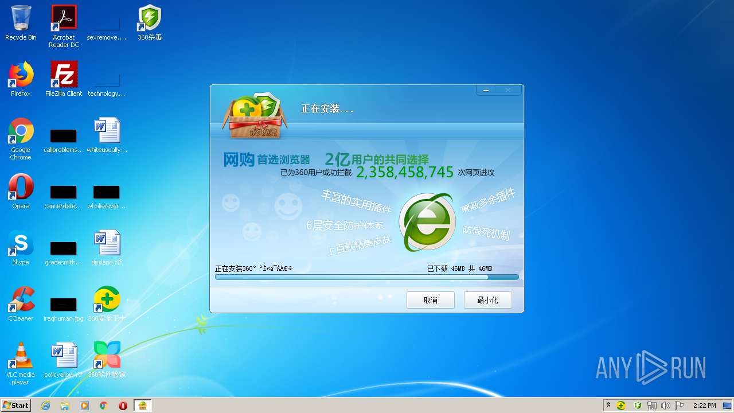
Task: Click the 6层安全防护体系 feature text
Action: pyautogui.click(x=345, y=225)
